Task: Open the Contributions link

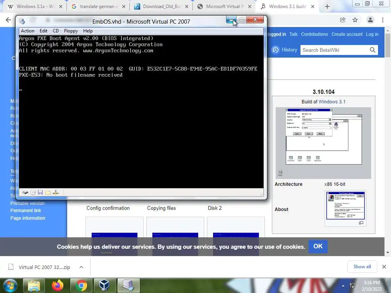Action: pos(315,34)
